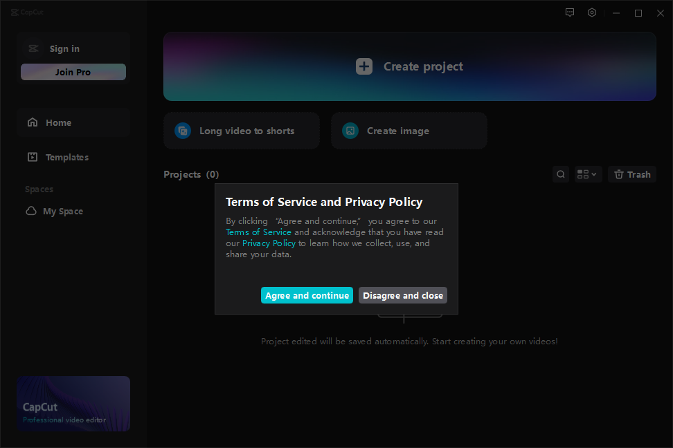Click the Spaces section label
The height and width of the screenshot is (448, 673).
coord(39,189)
